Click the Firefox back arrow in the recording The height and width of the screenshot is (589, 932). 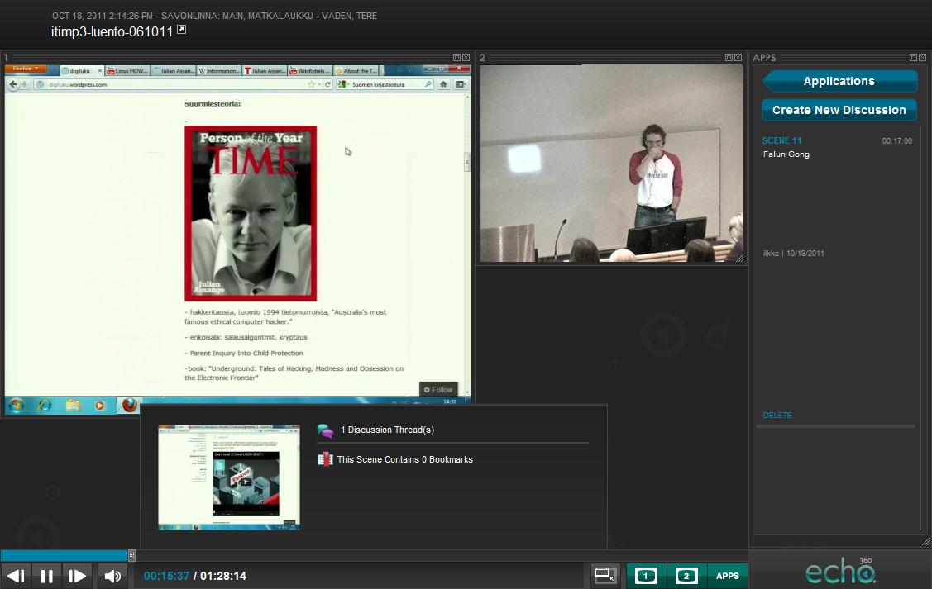click(13, 85)
